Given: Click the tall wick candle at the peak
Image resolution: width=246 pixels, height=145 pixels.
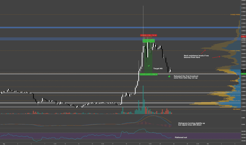Looking at the screenshot, I should click(143, 30).
